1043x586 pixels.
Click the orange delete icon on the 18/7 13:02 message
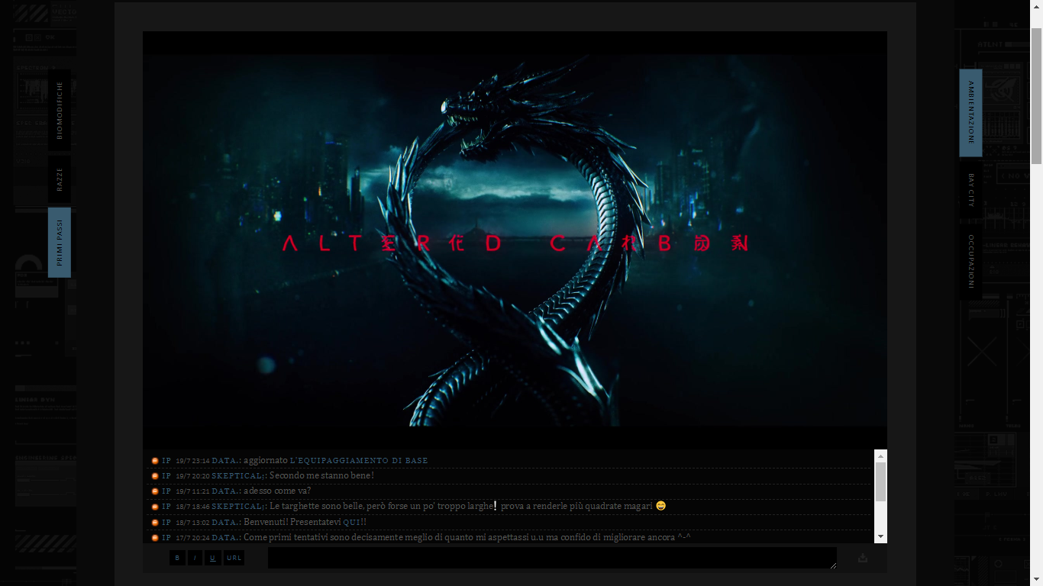(155, 523)
